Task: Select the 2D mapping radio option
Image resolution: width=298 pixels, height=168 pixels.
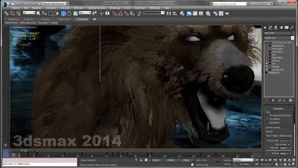Action: [x=267, y=119]
